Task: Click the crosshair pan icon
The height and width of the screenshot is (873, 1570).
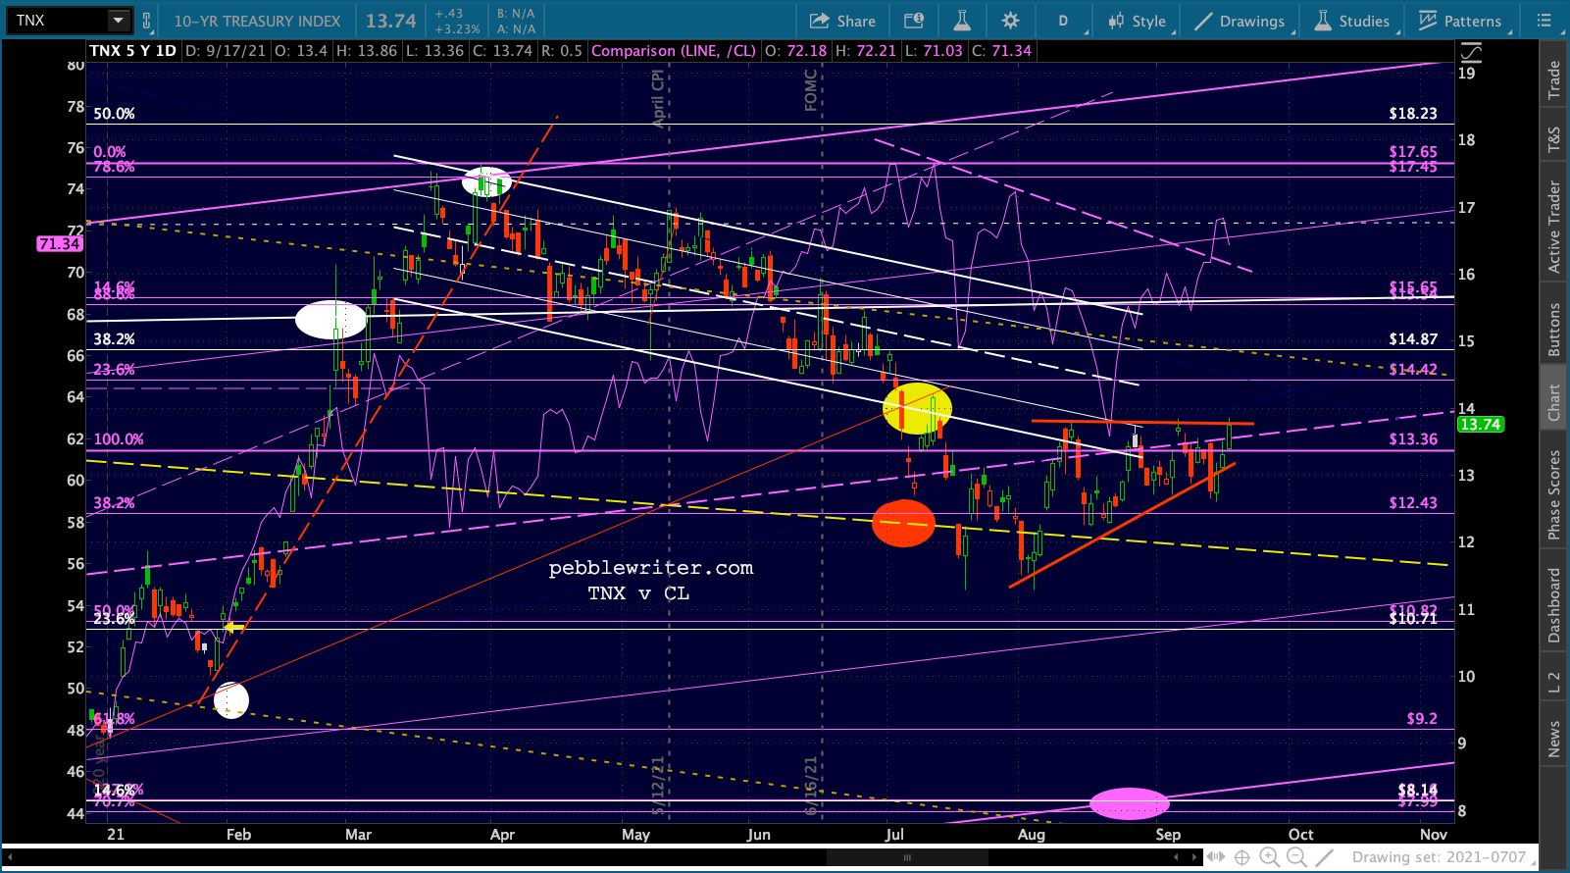Action: (x=1241, y=857)
